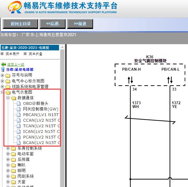Click the sidebar vertical scrollbar track

click(62, 118)
